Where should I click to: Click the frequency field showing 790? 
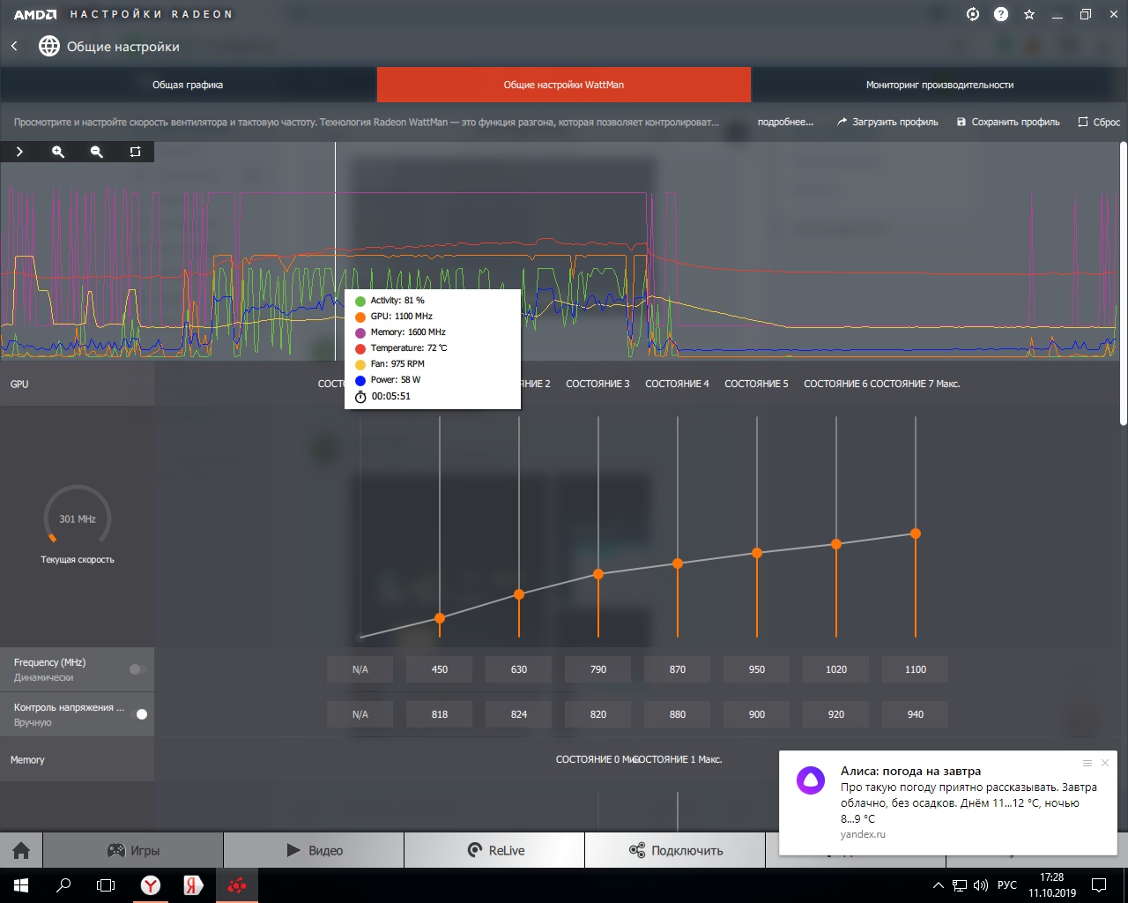pos(598,669)
